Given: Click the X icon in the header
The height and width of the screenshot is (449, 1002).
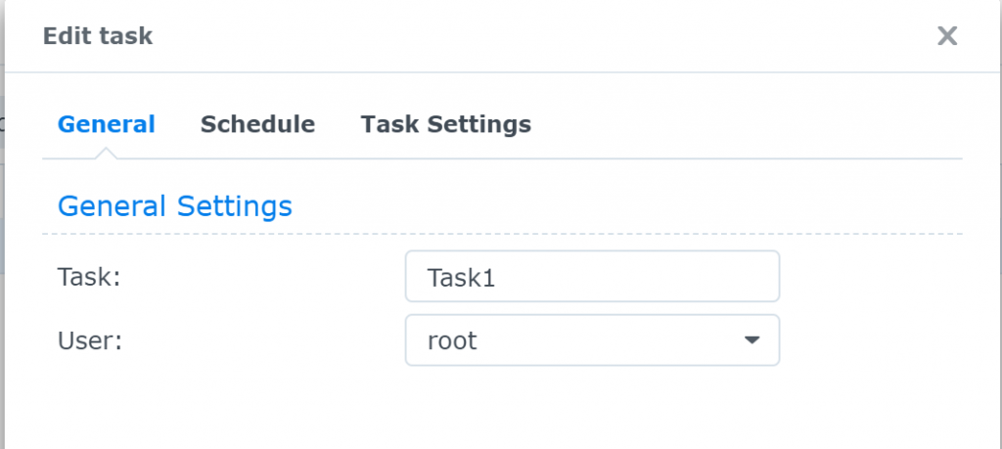Looking at the screenshot, I should pos(946,37).
